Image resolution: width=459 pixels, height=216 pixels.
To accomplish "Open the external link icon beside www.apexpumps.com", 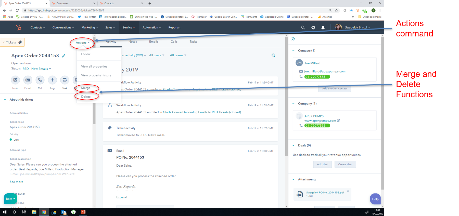I will (x=338, y=120).
